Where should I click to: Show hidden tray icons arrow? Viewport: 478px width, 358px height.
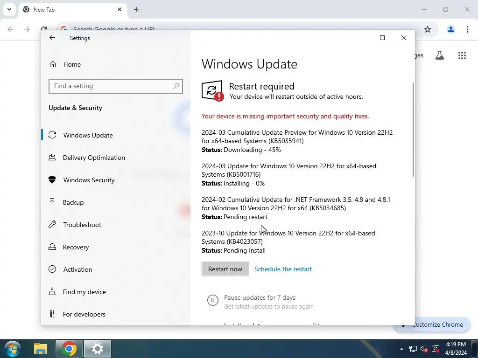pyautogui.click(x=401, y=349)
